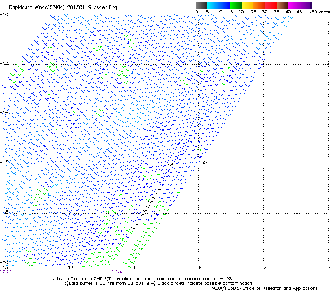Click the 'Times are GMT' note line
Viewport: 332px width, 291px height.
tap(142, 279)
